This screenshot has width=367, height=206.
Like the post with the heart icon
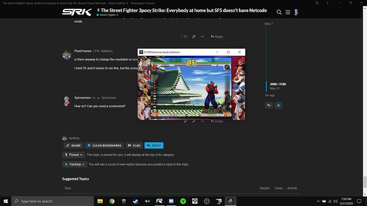pyautogui.click(x=186, y=37)
